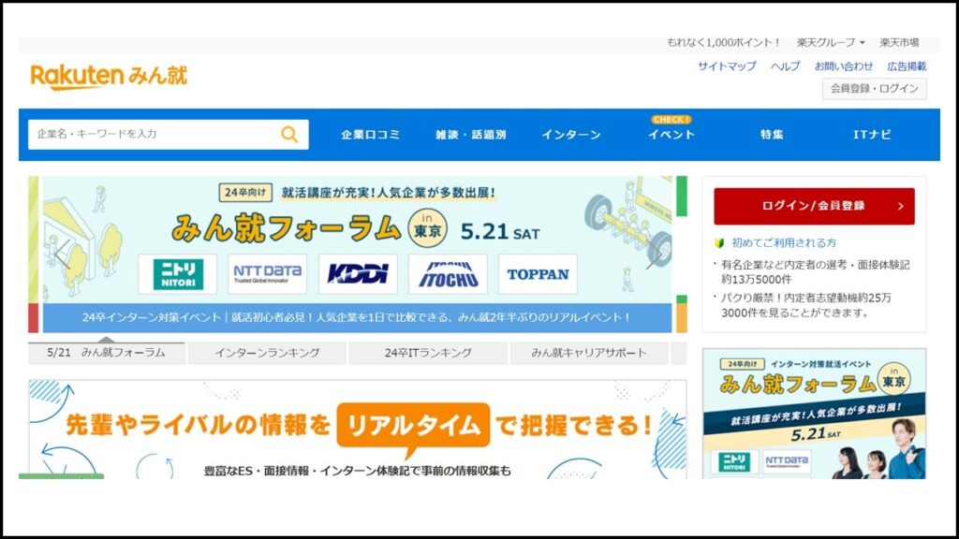
Task: Open the 雑談・話題別 menu
Action: [x=470, y=135]
